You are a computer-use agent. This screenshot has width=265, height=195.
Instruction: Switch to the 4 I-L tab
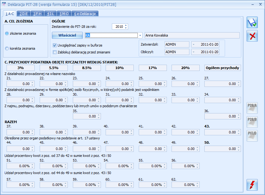(50, 14)
